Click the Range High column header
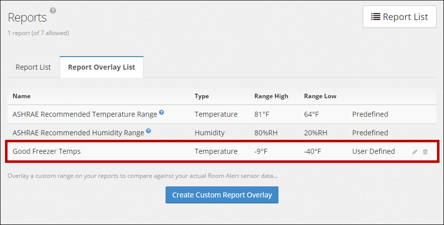 coord(271,96)
